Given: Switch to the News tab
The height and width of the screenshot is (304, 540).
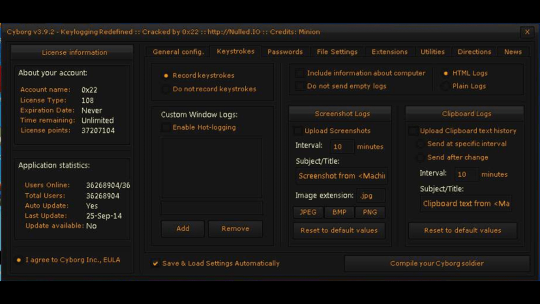Looking at the screenshot, I should (513, 52).
